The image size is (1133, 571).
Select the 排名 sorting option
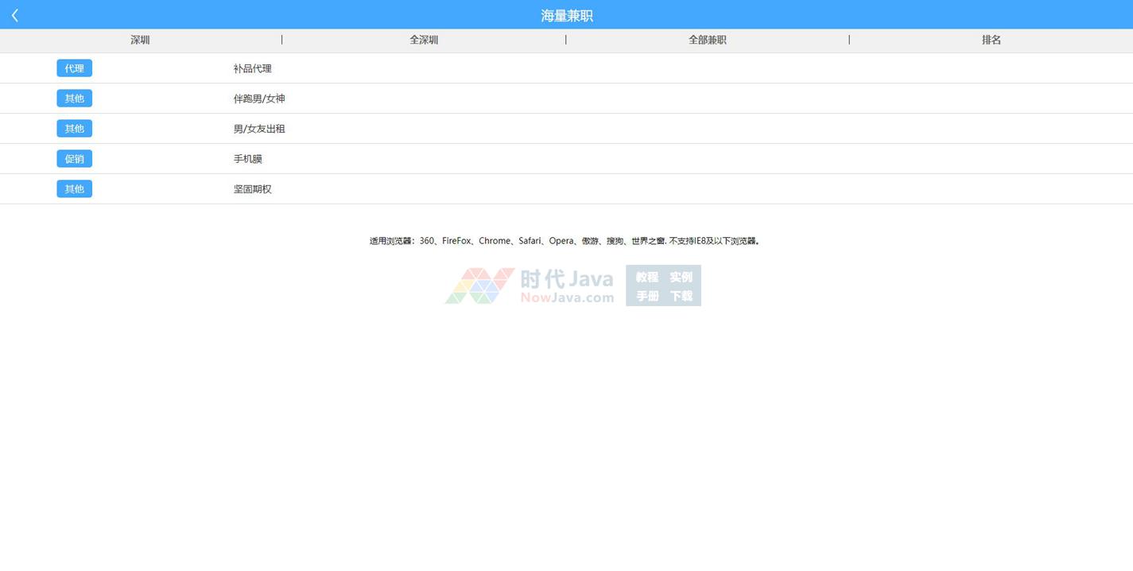coord(991,40)
